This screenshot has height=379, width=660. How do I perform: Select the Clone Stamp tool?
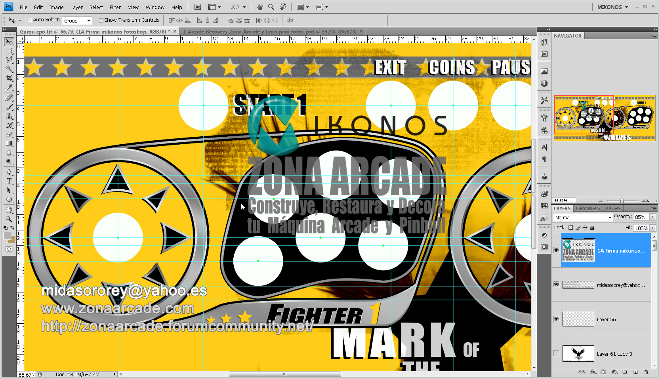click(9, 116)
